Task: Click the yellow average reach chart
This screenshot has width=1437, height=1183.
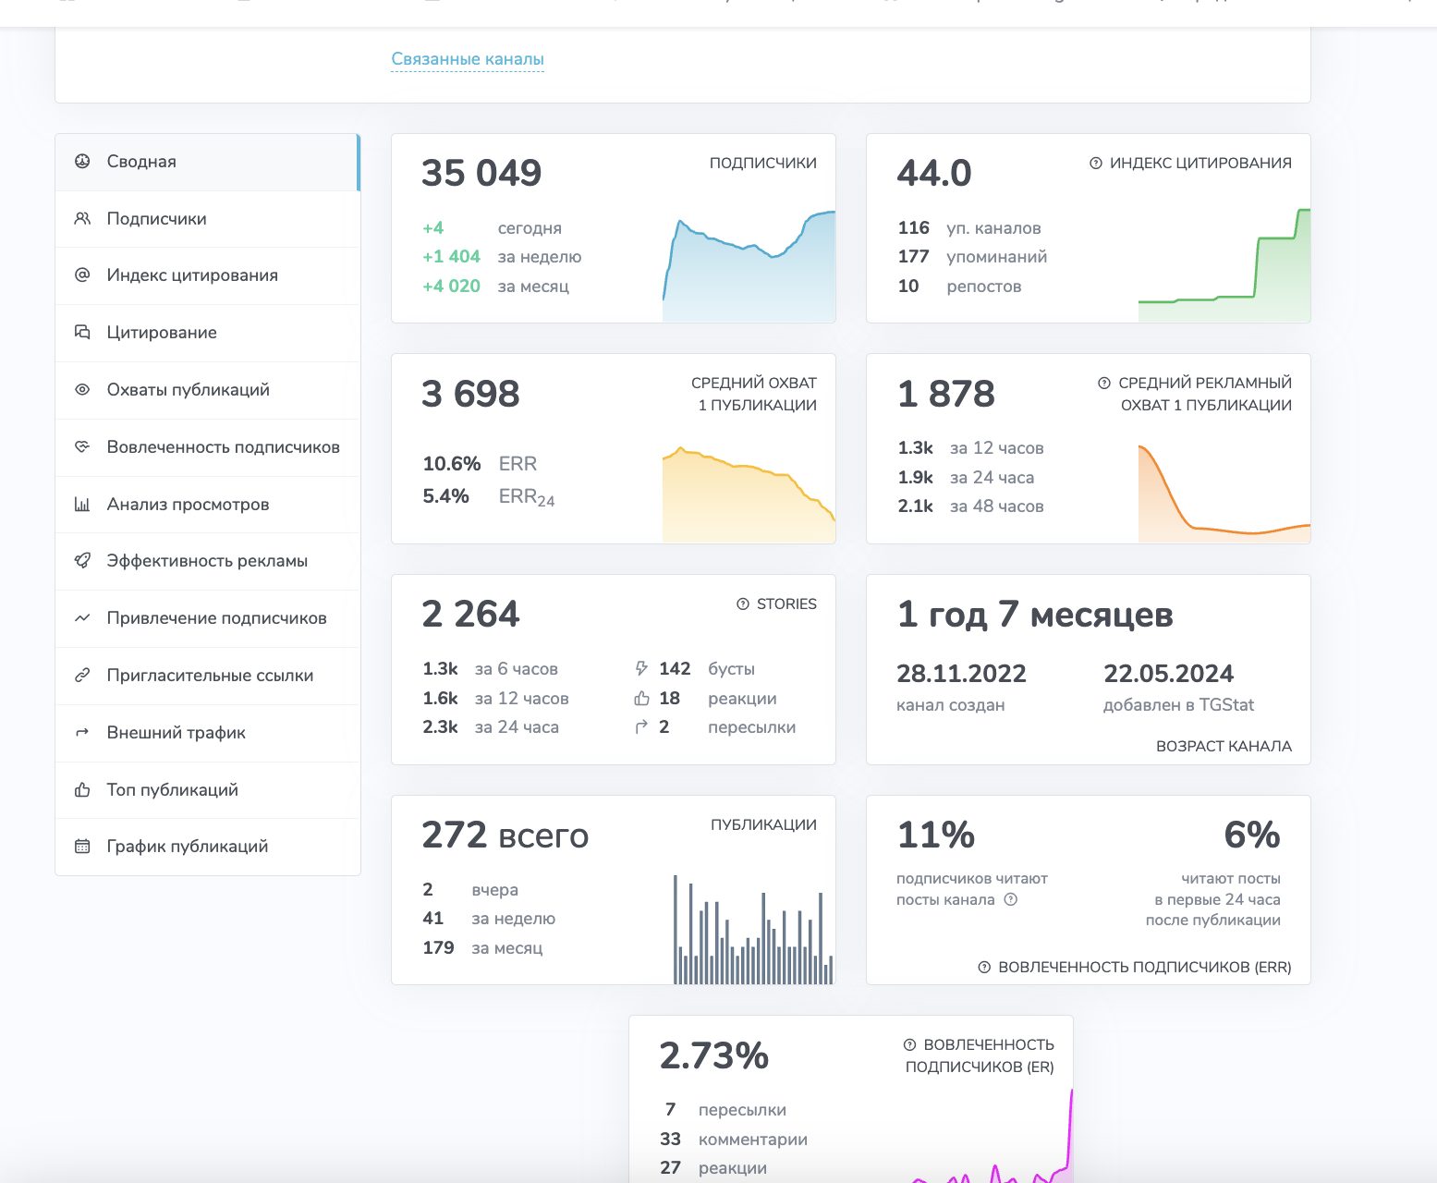Action: 749,494
